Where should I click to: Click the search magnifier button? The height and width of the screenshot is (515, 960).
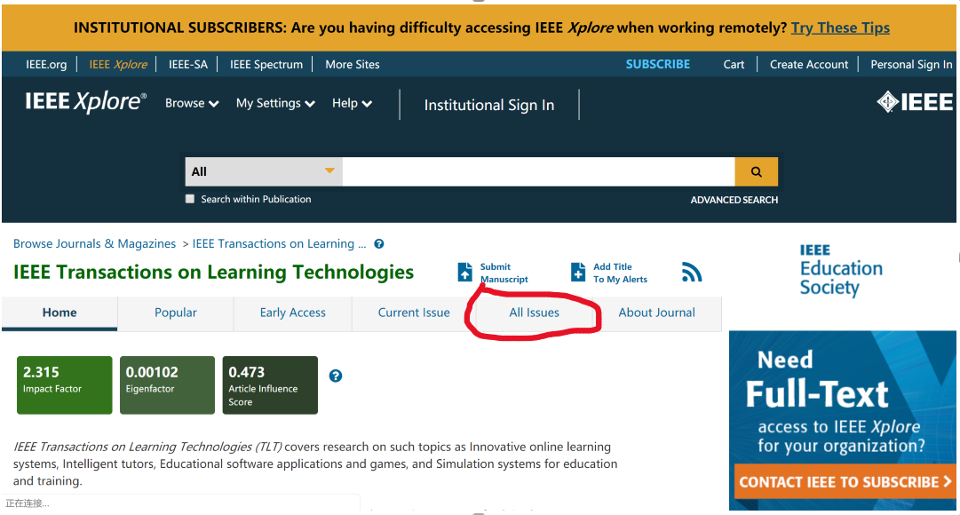point(756,171)
